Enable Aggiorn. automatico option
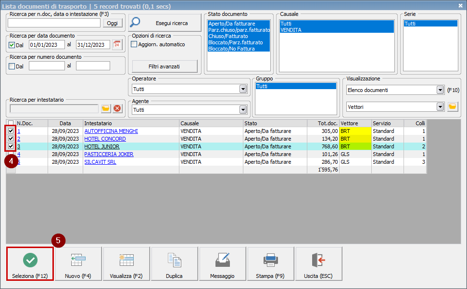 [x=134, y=44]
